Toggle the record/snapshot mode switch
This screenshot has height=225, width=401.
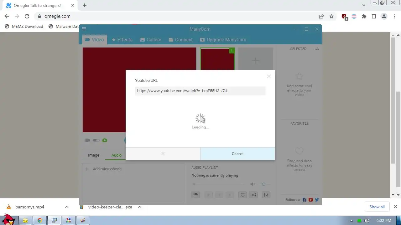tap(96, 140)
